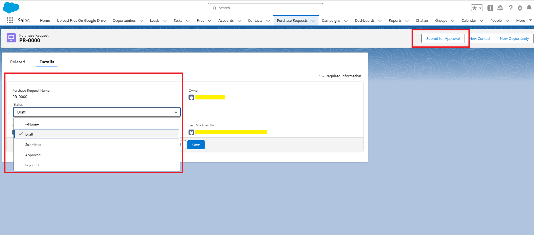The width and height of the screenshot is (534, 235).
Task: Collapse the Status picklist field
Action: [97, 112]
